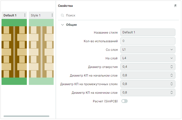This screenshot has height=120, width=182.
Task: Adjust Диаметр КП на начальном слое stepper
Action: click(x=171, y=75)
